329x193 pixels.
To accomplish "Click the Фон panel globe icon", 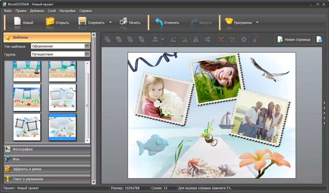I will (8, 159).
